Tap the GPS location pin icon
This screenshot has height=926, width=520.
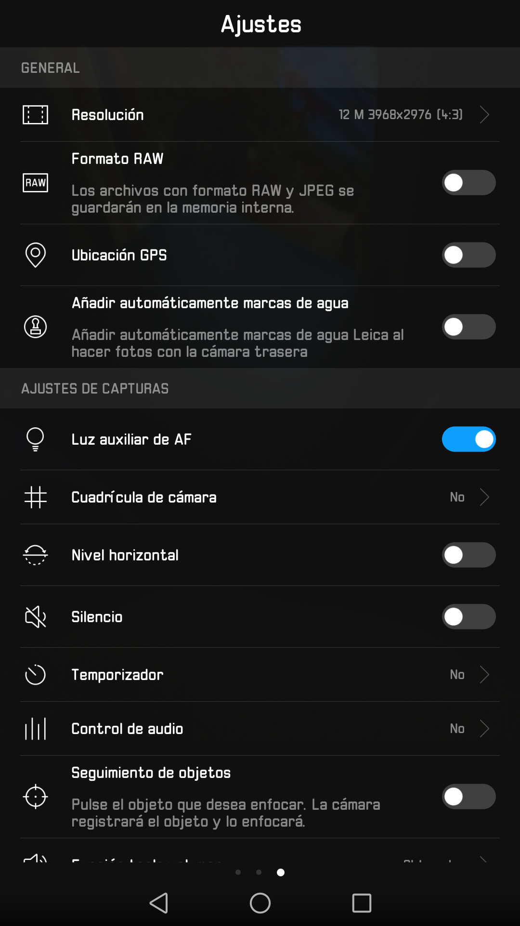coord(35,255)
